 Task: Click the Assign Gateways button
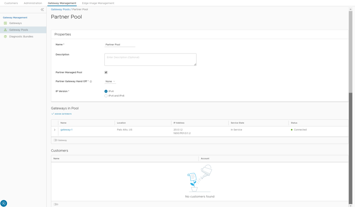click(61, 114)
